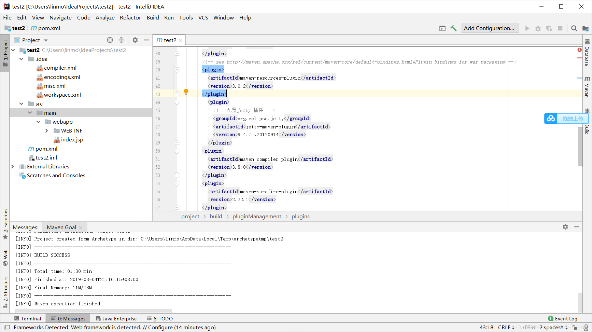Viewport: 592px width, 332px height.
Task: Toggle tool window bars icon in status bar
Action: pyautogui.click(x=7, y=327)
